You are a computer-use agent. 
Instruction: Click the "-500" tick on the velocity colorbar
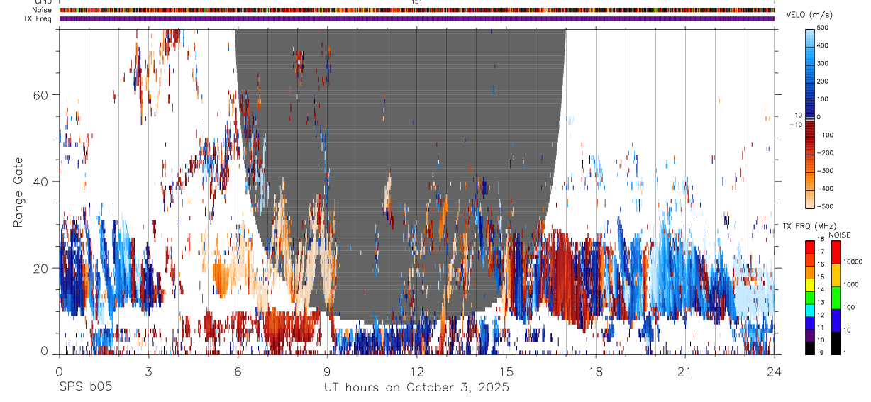tap(824, 207)
